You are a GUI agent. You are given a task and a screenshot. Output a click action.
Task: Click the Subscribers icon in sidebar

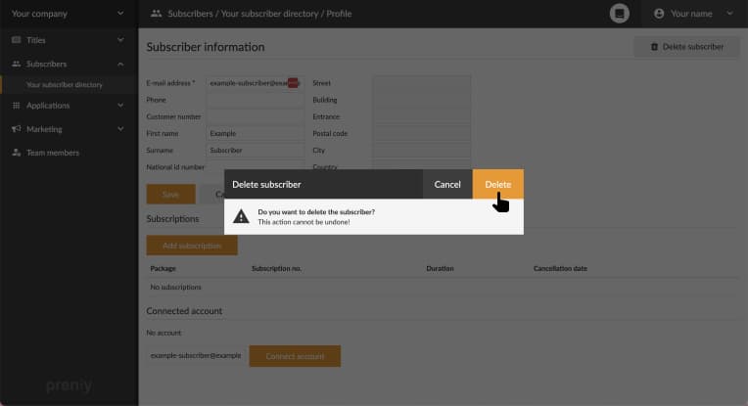(17, 64)
